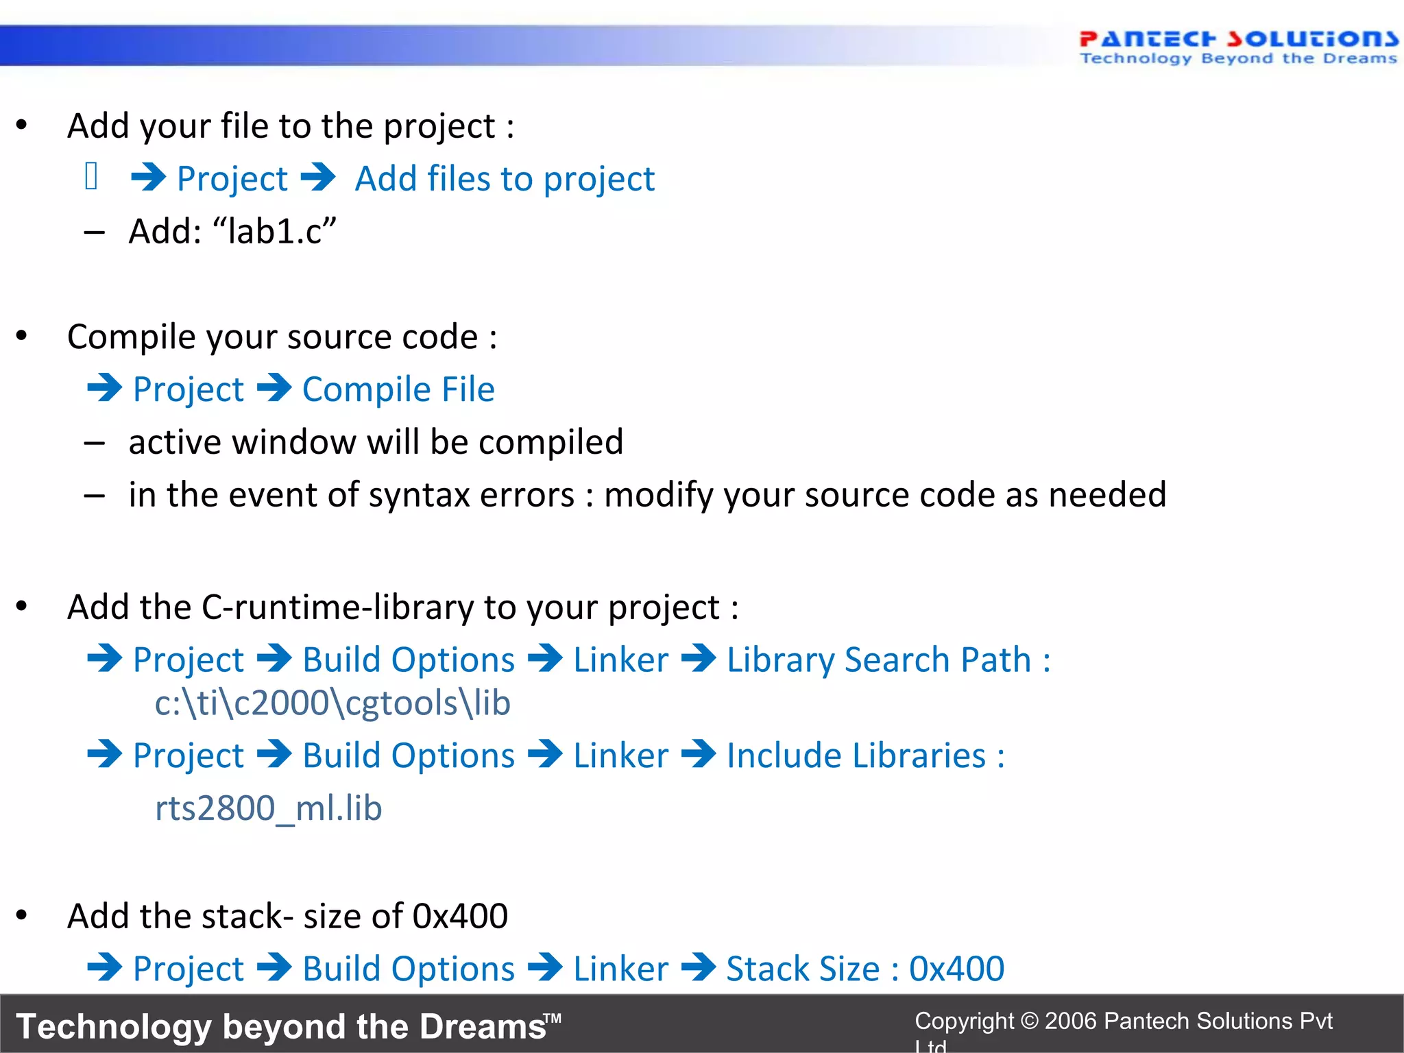The width and height of the screenshot is (1404, 1053).
Task: Click 'Build Options' in the Stack Size line
Action: [x=409, y=969]
